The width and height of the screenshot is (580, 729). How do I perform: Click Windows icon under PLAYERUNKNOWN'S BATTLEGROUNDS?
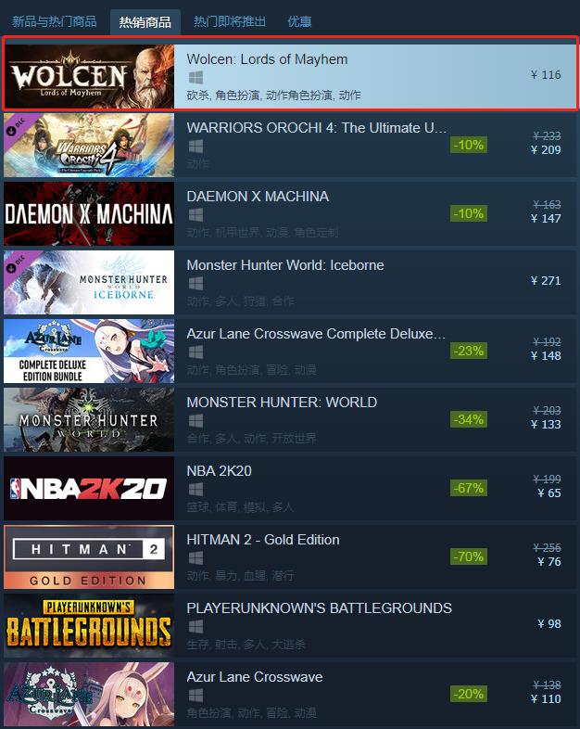click(x=195, y=627)
